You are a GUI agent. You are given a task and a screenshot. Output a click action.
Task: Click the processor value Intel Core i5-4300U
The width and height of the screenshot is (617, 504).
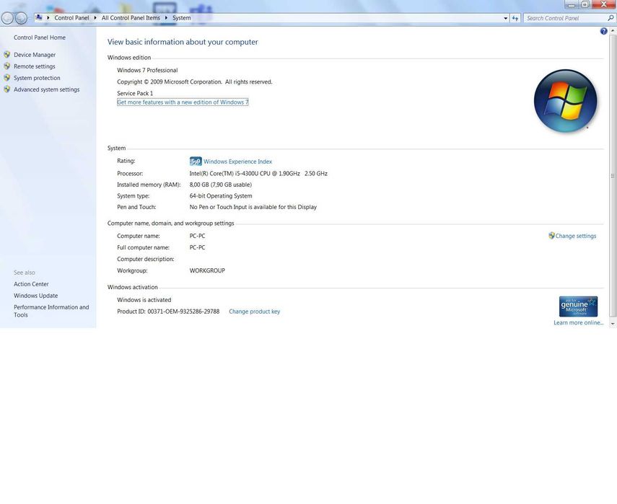tap(258, 173)
